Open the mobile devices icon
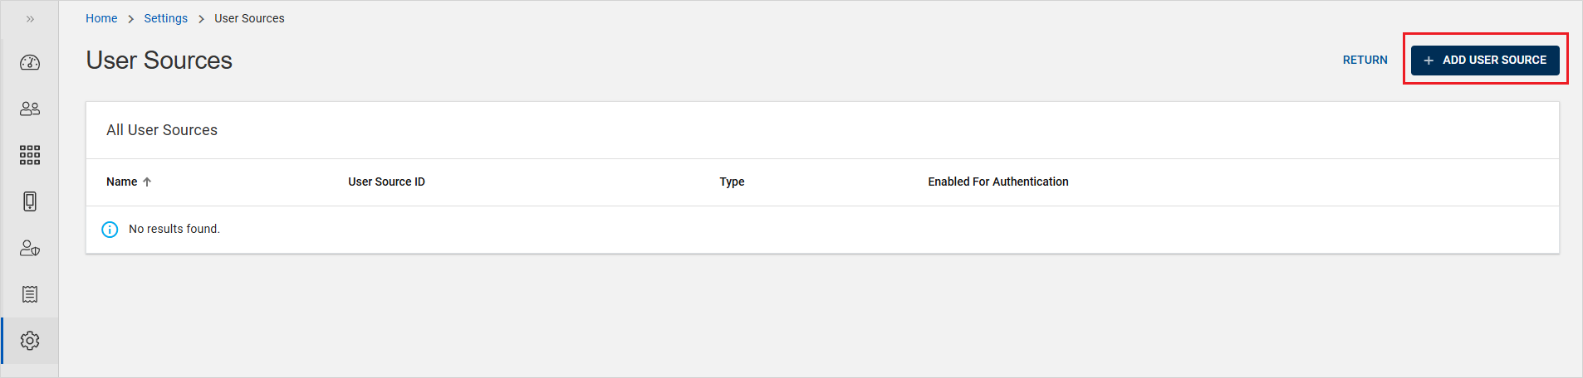Image resolution: width=1583 pixels, height=378 pixels. tap(30, 201)
